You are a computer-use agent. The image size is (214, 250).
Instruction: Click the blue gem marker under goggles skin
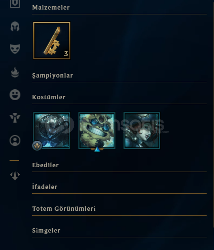[97, 149]
